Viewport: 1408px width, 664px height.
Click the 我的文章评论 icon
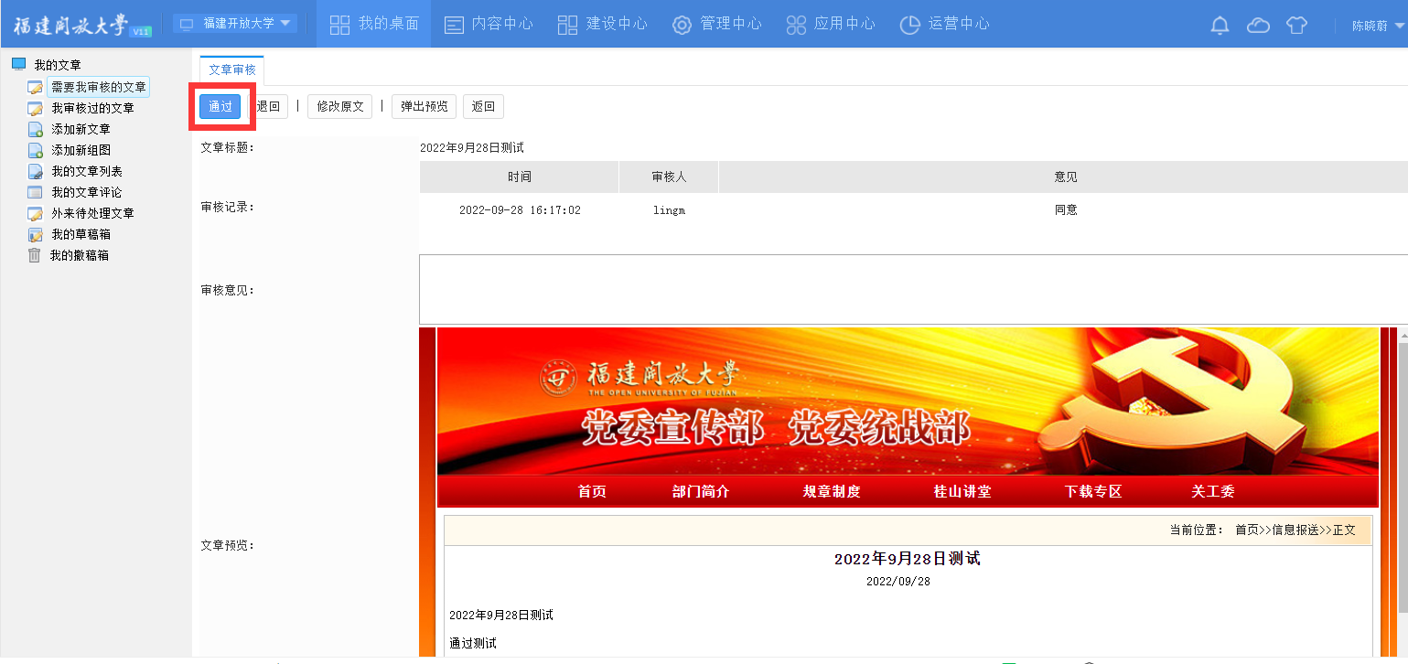point(35,192)
